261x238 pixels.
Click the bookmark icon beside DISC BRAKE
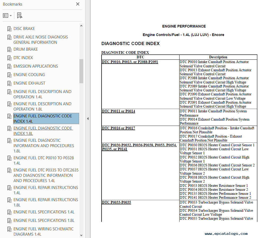9,29
